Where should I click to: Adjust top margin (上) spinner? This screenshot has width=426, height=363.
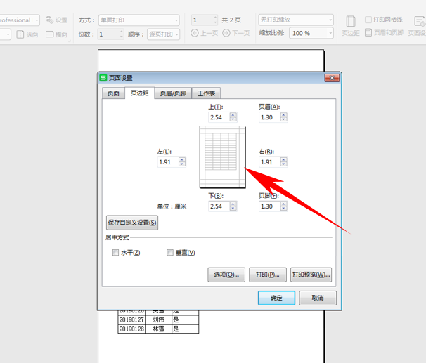pos(233,117)
